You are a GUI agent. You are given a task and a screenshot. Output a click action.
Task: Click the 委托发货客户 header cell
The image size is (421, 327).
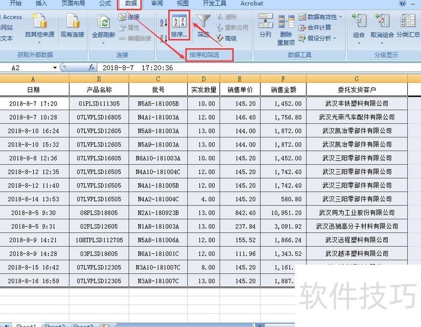click(x=357, y=90)
